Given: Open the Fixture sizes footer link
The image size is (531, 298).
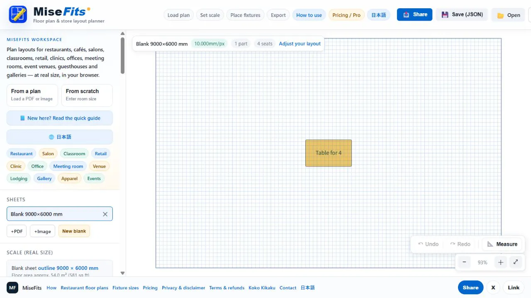Looking at the screenshot, I should [x=126, y=288].
